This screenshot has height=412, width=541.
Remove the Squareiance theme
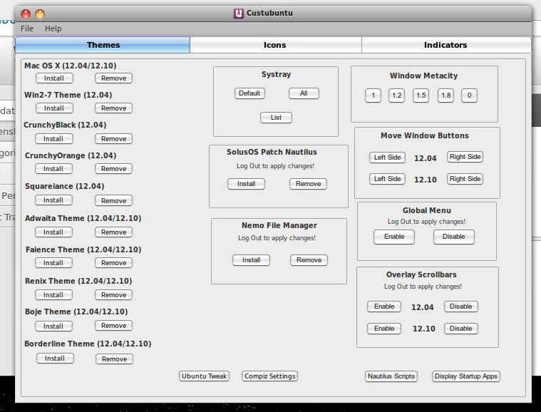[113, 200]
